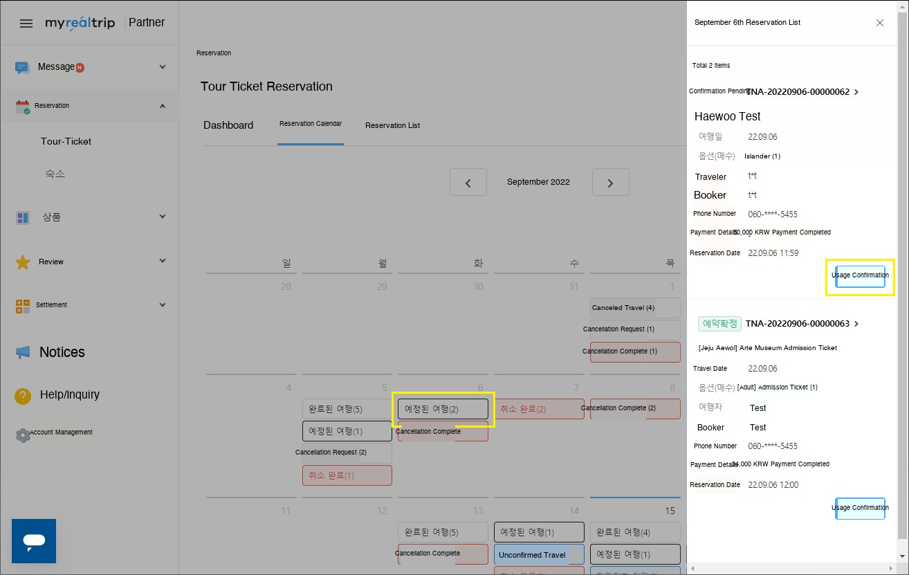Viewport: 909px width, 575px height.
Task: Click the Reservation calendar icon in sidebar
Action: point(23,107)
